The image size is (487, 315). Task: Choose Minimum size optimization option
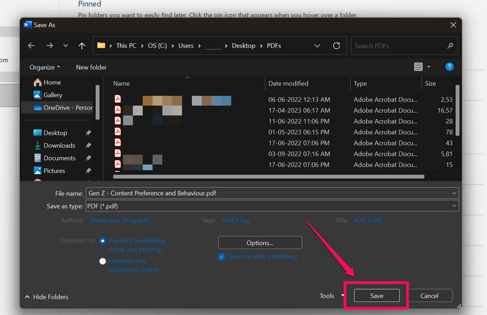click(102, 261)
